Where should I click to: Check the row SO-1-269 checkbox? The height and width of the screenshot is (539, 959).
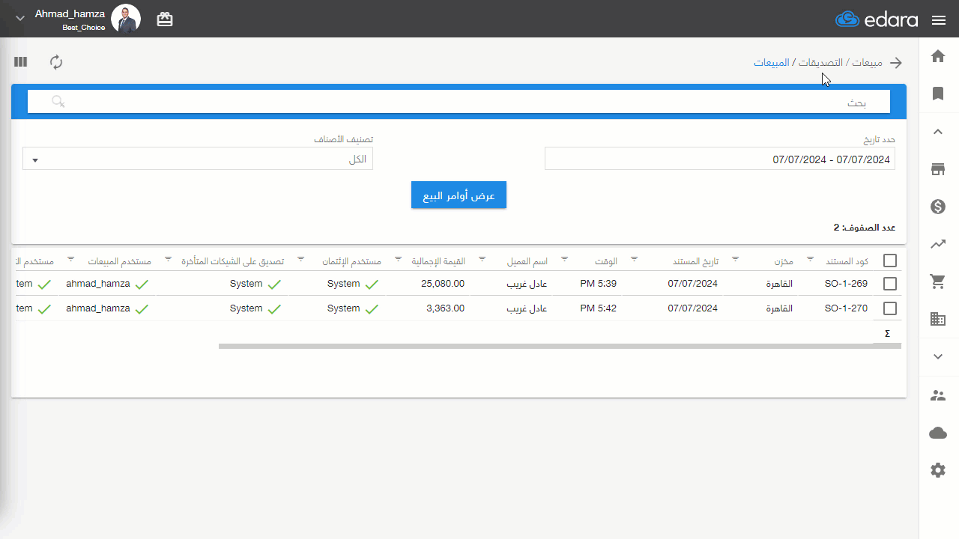[890, 284]
